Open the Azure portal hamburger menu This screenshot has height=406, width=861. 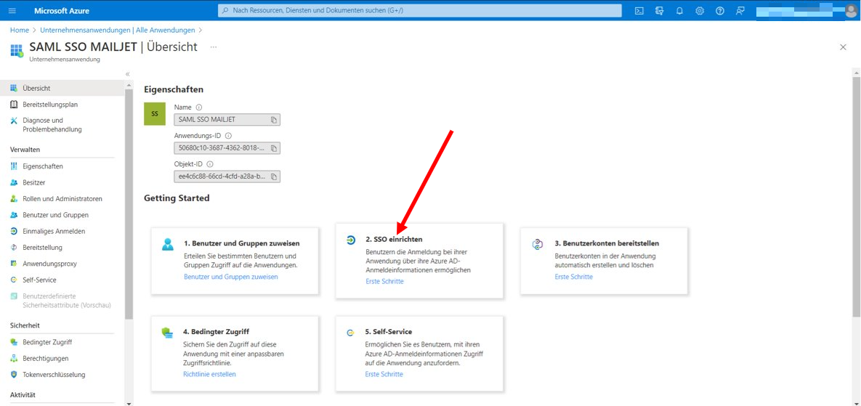pyautogui.click(x=12, y=10)
